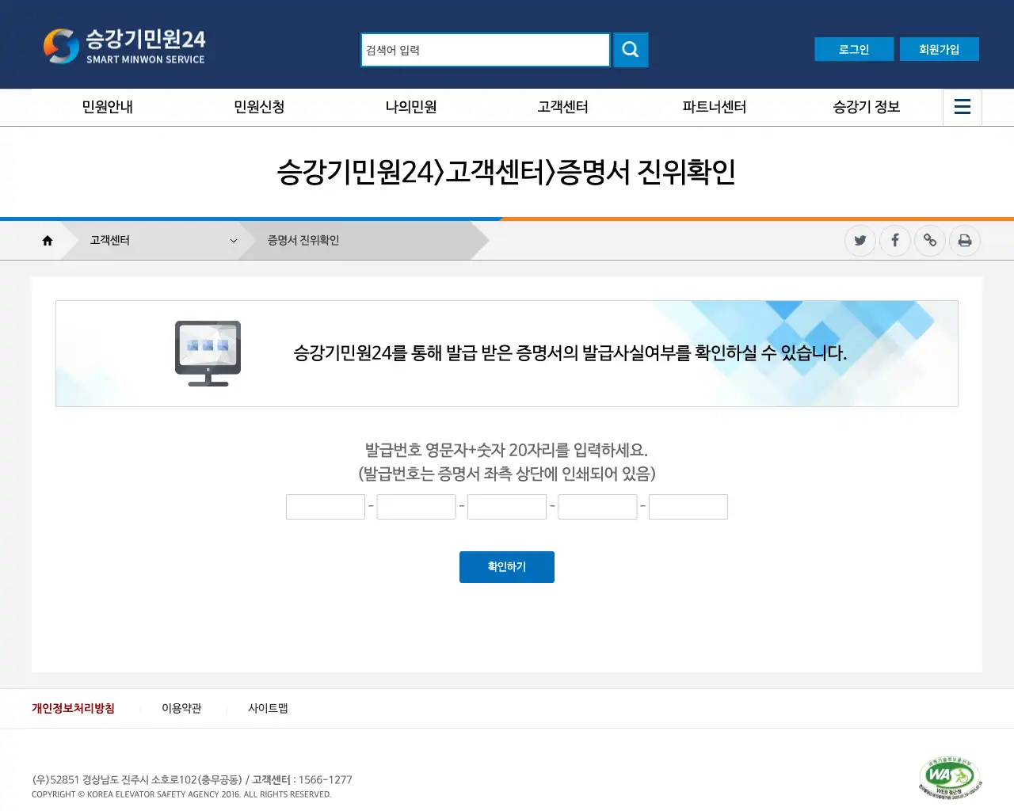Open the 나의민원 menu

tap(411, 107)
